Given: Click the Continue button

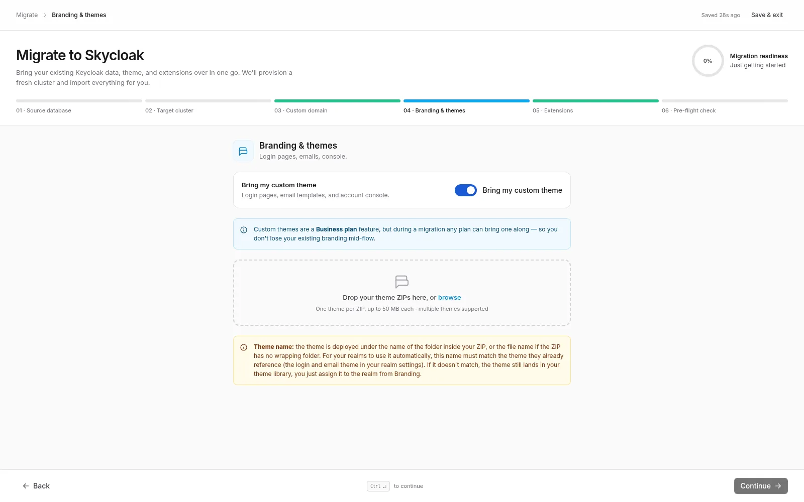Looking at the screenshot, I should (x=761, y=486).
